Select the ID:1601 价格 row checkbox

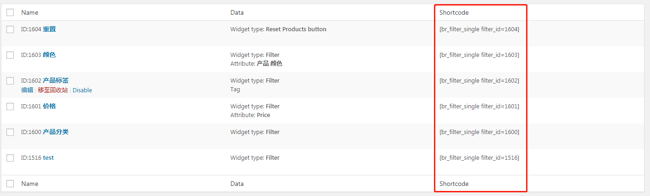coord(10,106)
